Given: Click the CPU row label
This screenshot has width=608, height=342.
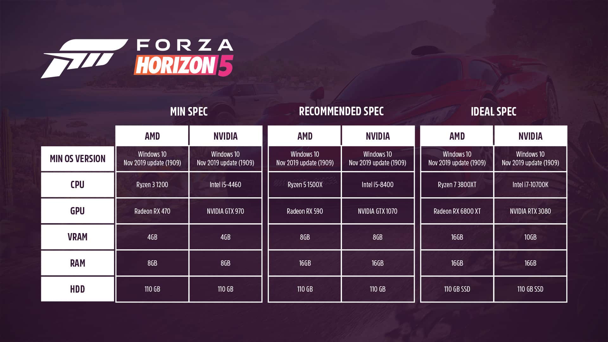Looking at the screenshot, I should [78, 185].
